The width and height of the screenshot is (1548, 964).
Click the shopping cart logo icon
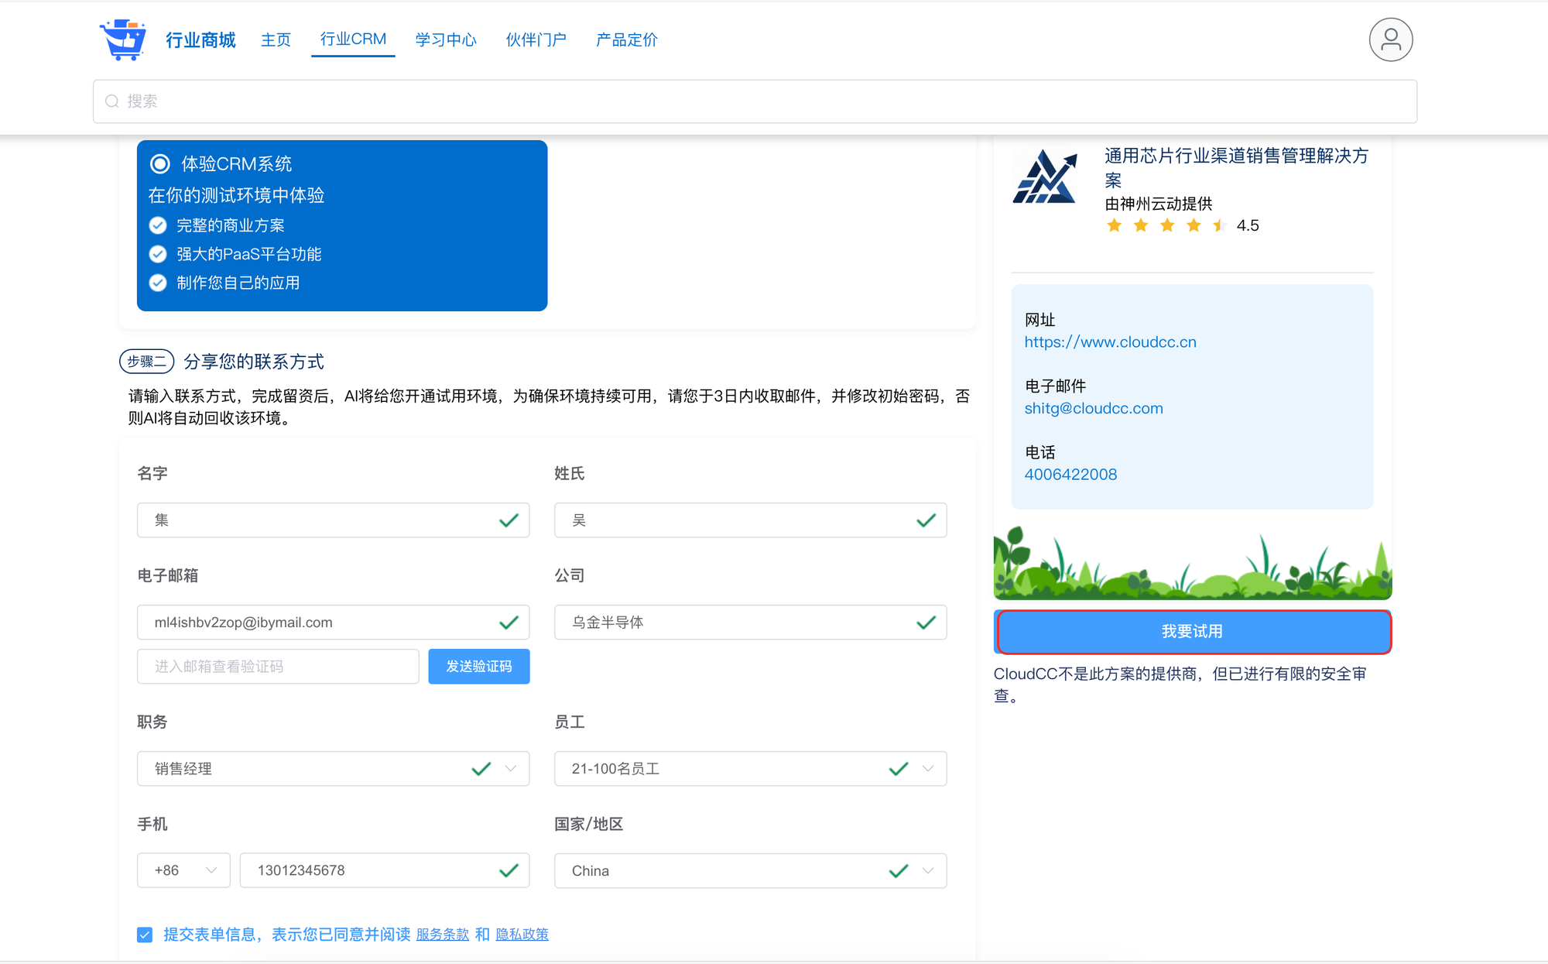click(123, 39)
